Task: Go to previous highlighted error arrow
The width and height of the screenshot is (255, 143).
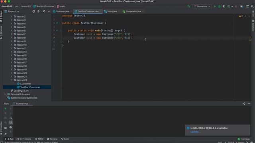Action: (x=245, y=16)
